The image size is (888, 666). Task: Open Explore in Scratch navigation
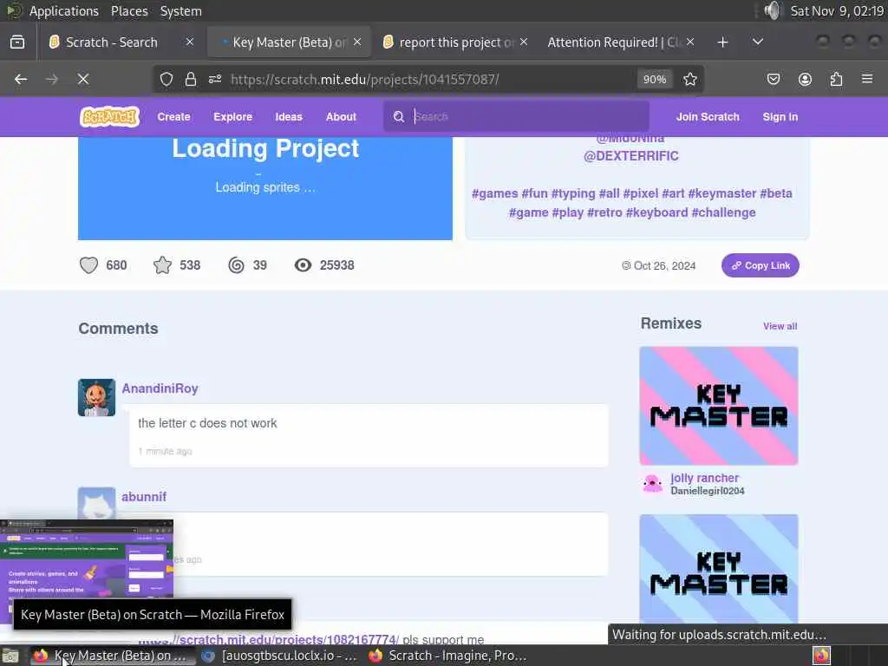pos(232,117)
